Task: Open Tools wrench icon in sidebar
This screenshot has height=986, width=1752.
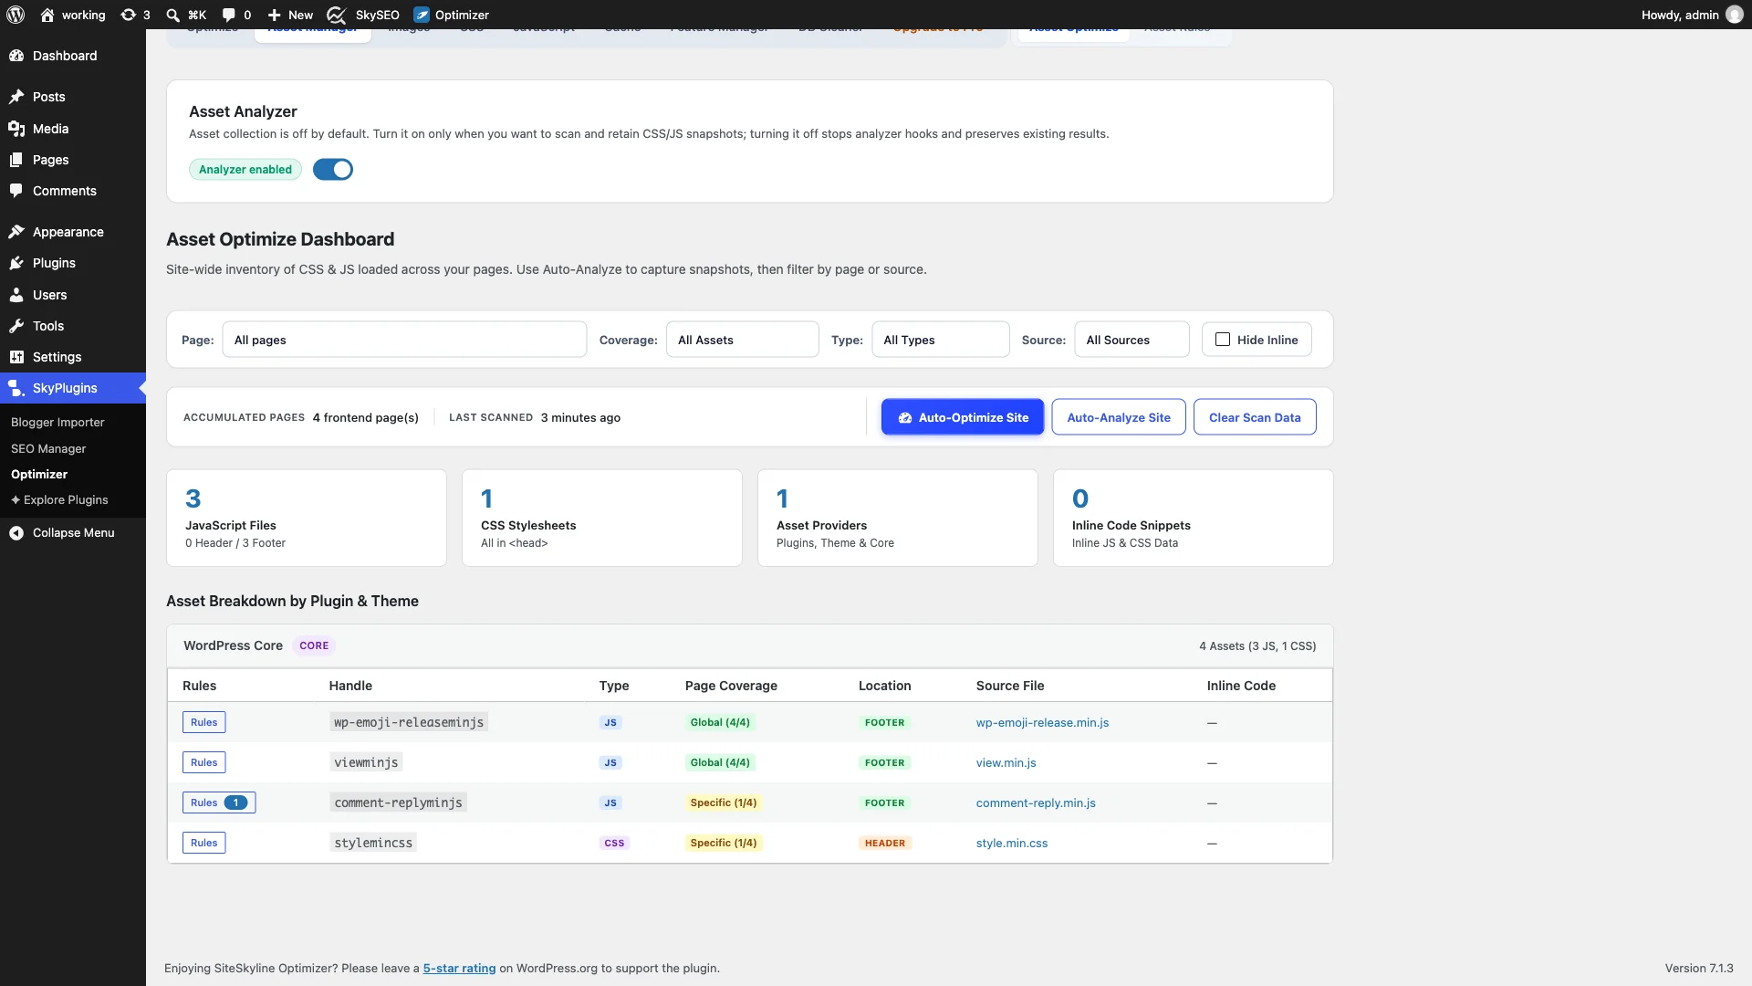Action: click(16, 326)
